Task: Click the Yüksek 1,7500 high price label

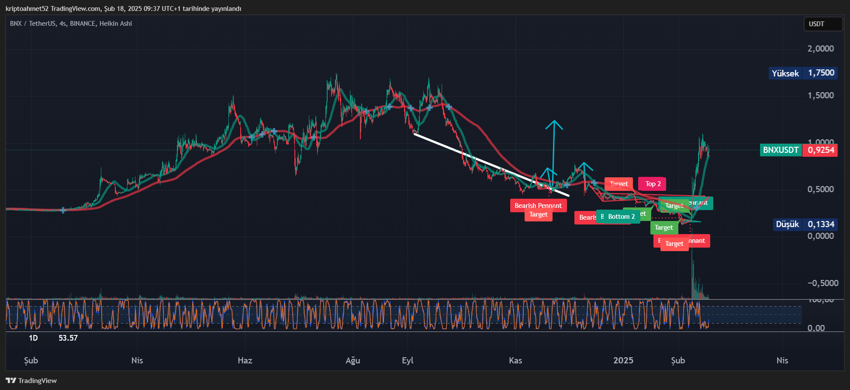Action: [803, 73]
